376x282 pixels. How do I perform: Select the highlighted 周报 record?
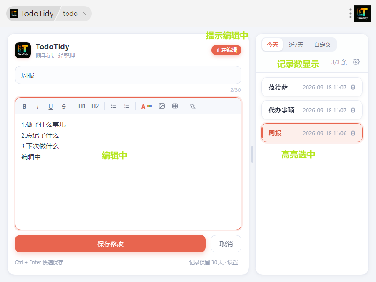tap(312, 133)
